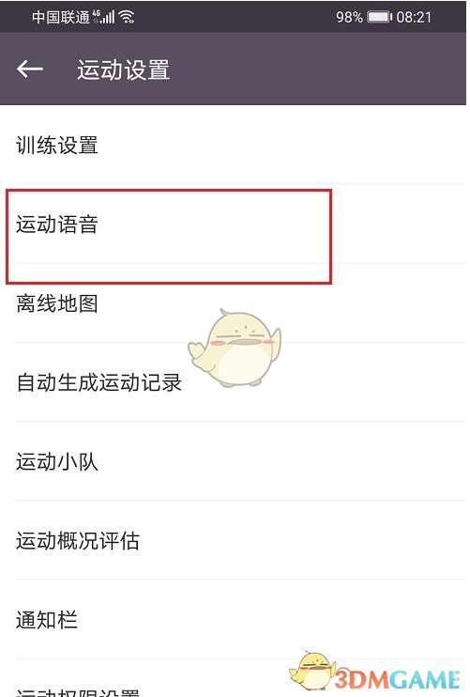Open 自动生成运动记录 setting
470x697 pixels.
[x=235, y=382]
